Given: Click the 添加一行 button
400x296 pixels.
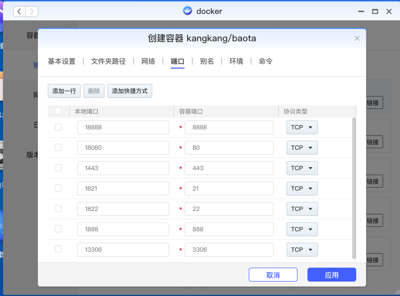Looking at the screenshot, I should [x=64, y=91].
